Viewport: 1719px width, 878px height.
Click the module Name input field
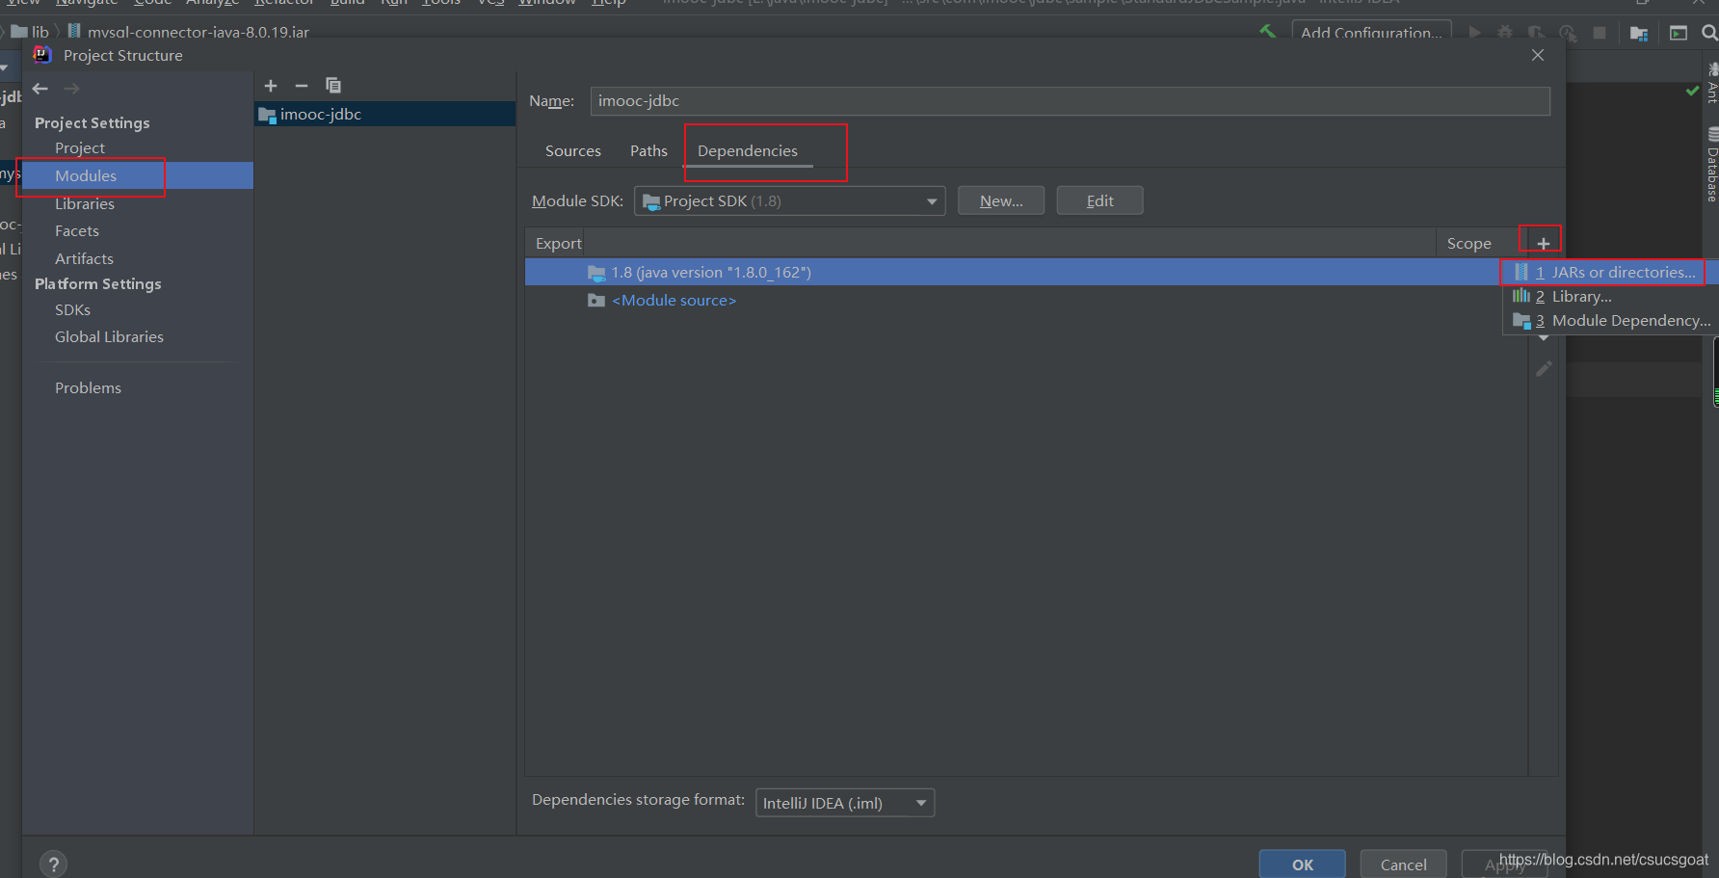(x=1070, y=101)
